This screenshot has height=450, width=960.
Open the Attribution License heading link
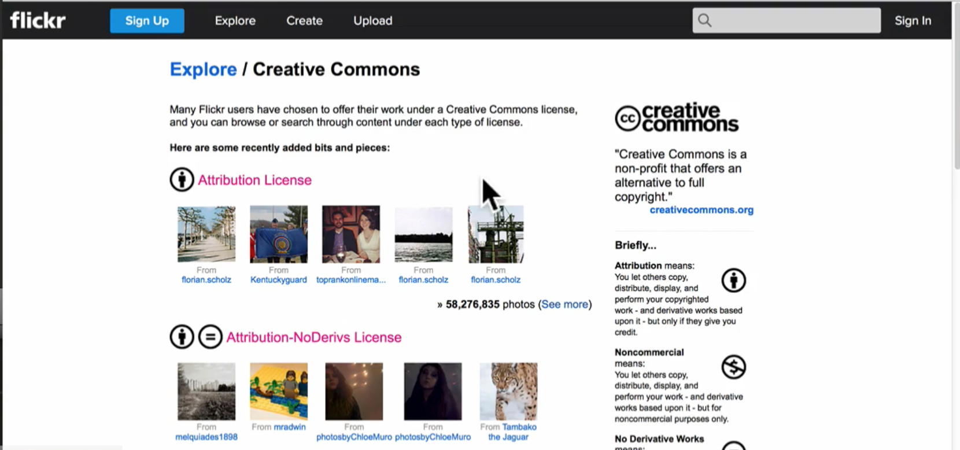pos(254,180)
